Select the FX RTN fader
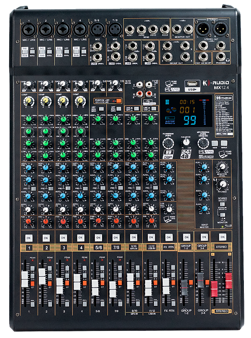This screenshot has width=251, height=338. [x=166, y=286]
